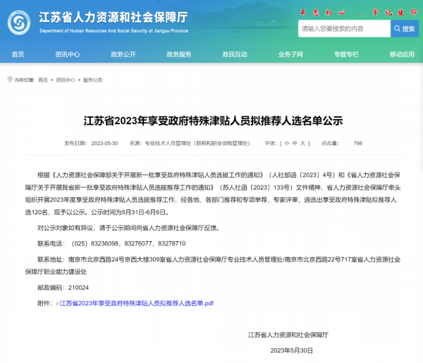Open the 政民互动 navigation menu

pyautogui.click(x=235, y=54)
